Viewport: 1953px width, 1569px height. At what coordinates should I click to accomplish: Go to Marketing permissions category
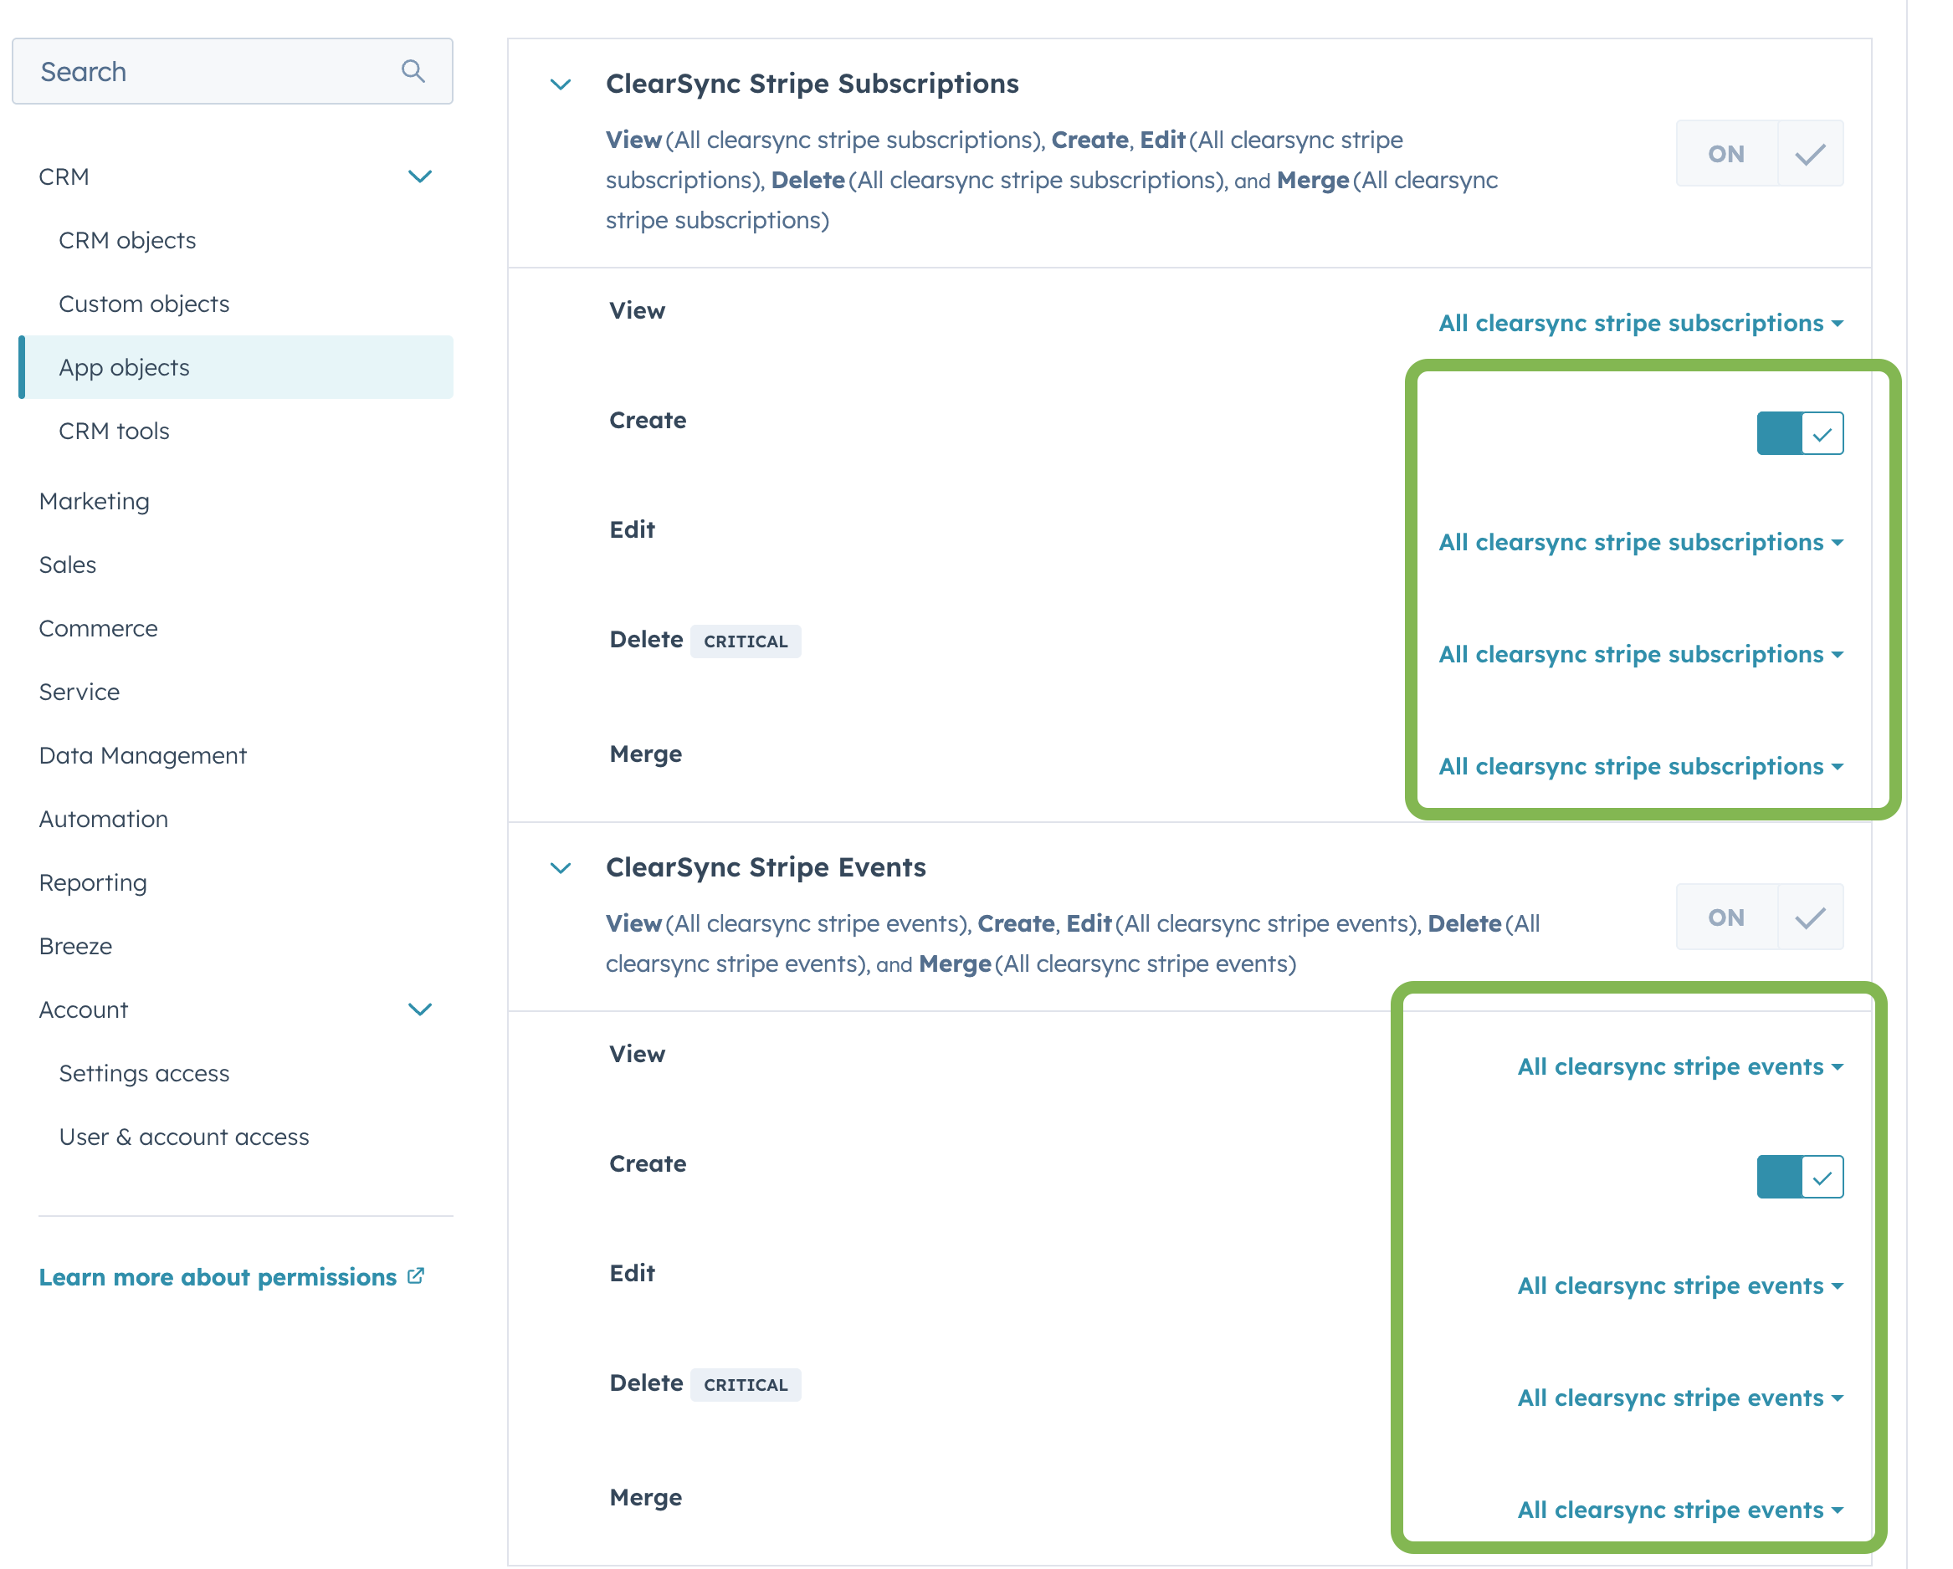coord(95,501)
